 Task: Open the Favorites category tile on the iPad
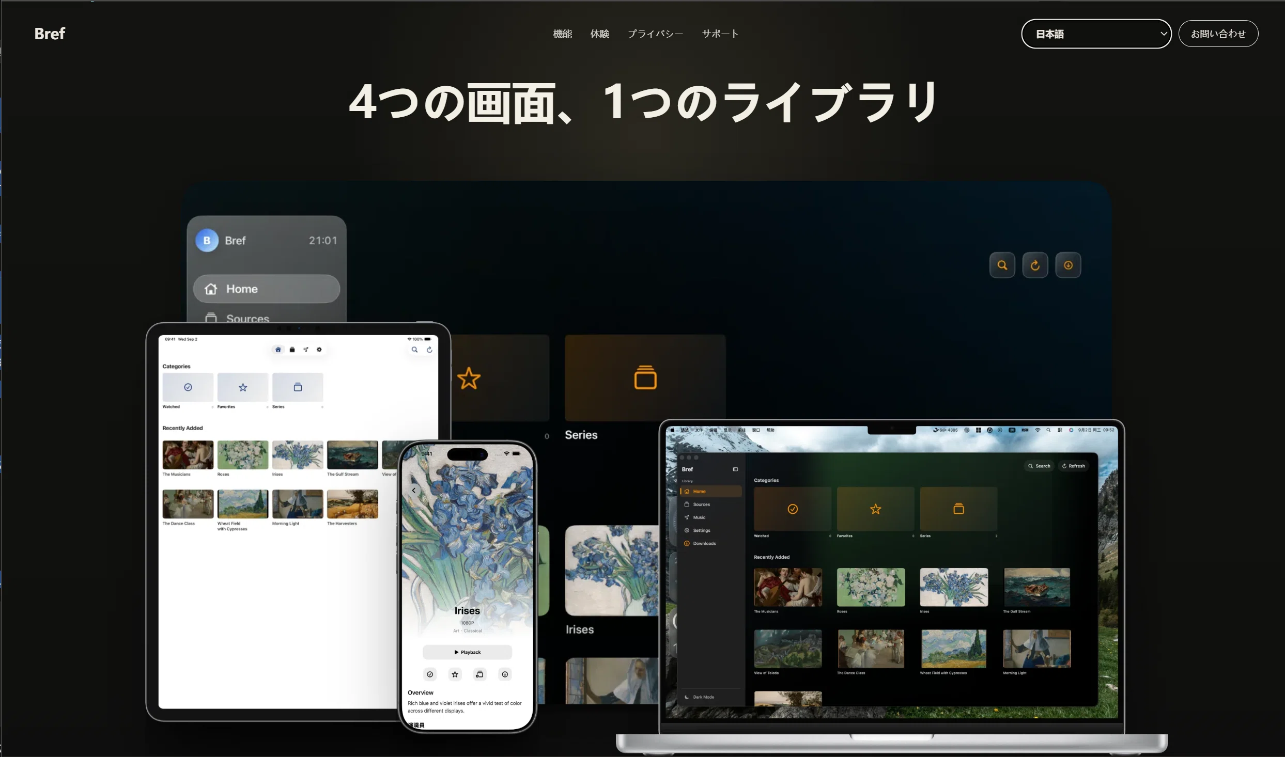pyautogui.click(x=243, y=387)
